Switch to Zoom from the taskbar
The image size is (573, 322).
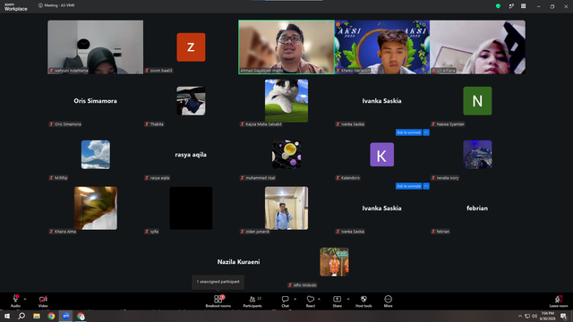[65, 316]
